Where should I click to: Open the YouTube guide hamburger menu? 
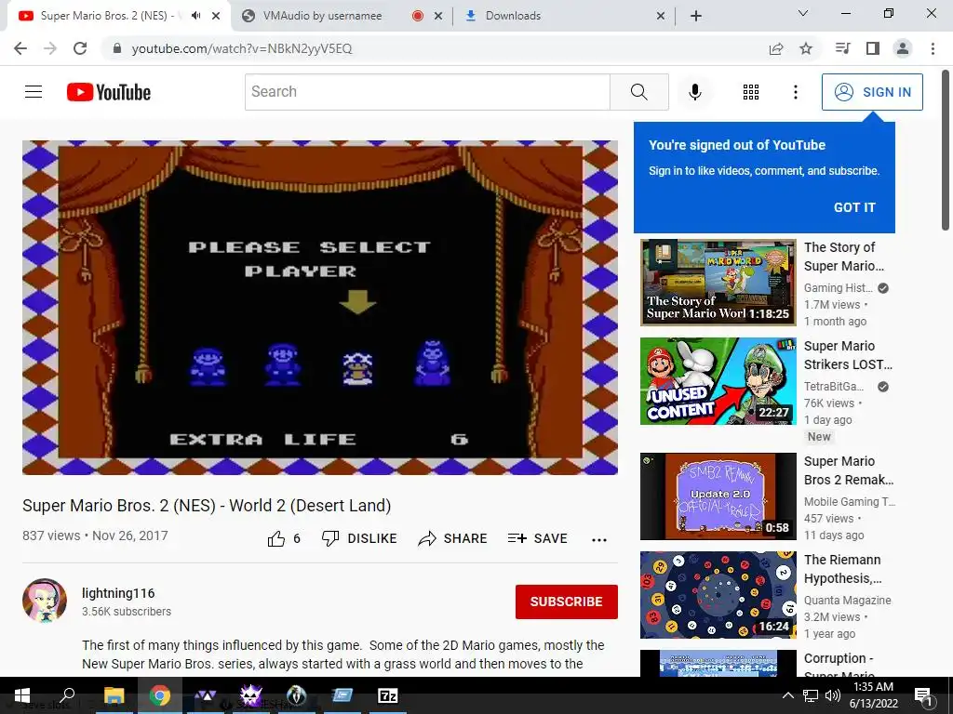coord(34,92)
